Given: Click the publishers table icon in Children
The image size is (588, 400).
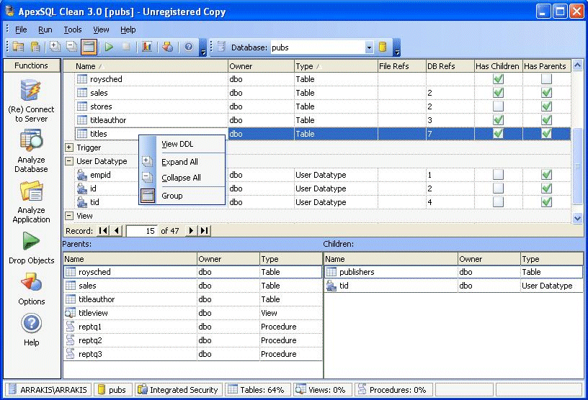Looking at the screenshot, I should 331,272.
